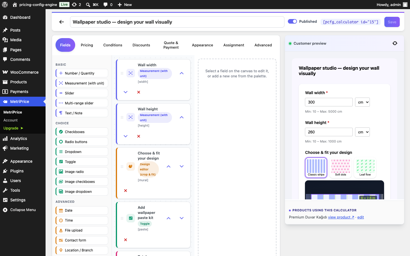This screenshot has width=410, height=256.
Task: Delete the Wall width field
Action: (x=139, y=92)
